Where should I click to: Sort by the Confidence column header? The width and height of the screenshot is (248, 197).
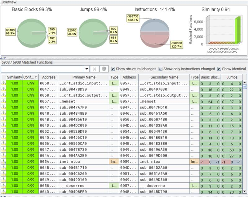31,77
